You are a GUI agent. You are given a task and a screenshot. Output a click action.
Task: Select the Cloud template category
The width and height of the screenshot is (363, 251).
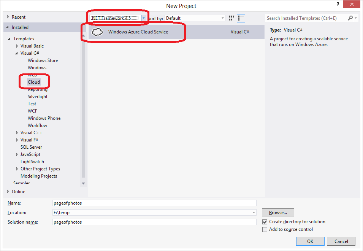coord(33,82)
